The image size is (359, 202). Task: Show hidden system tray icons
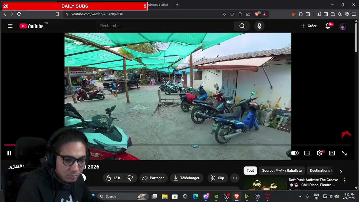(300, 196)
